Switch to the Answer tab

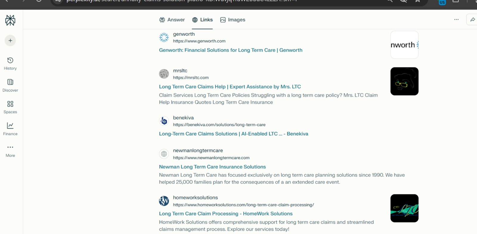tap(172, 20)
